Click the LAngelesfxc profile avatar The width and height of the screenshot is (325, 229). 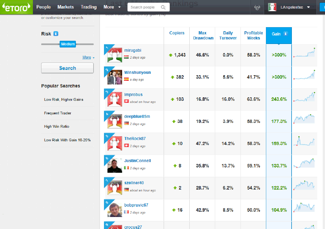pos(272,7)
